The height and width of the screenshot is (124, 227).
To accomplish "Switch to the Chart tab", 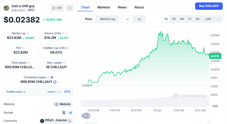I will coord(85,7).
